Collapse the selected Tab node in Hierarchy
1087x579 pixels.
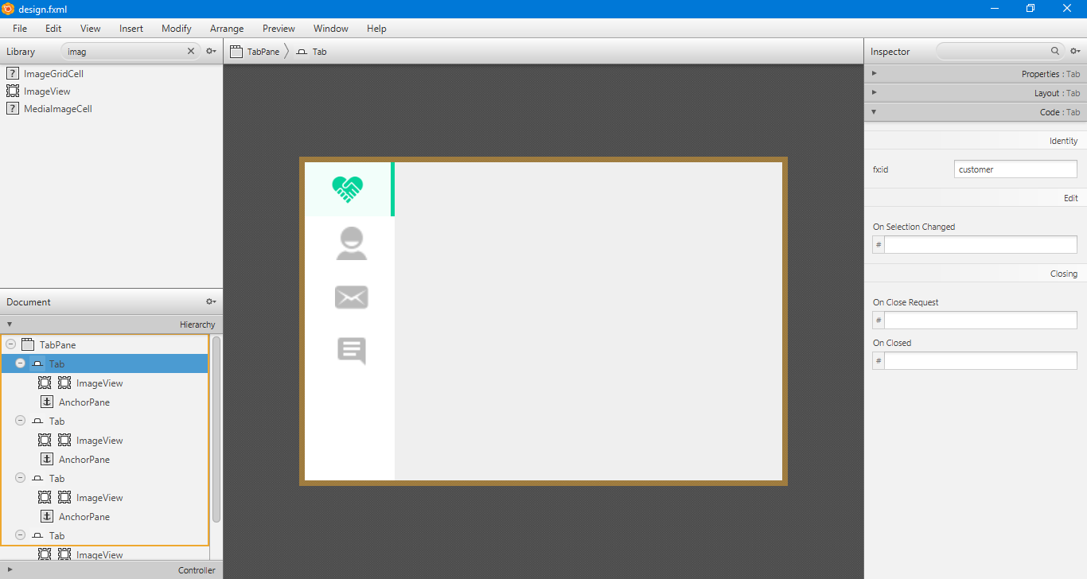(19, 363)
